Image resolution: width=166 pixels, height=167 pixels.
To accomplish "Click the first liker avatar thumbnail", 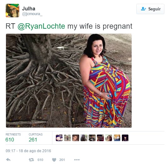I will [x=59, y=138].
